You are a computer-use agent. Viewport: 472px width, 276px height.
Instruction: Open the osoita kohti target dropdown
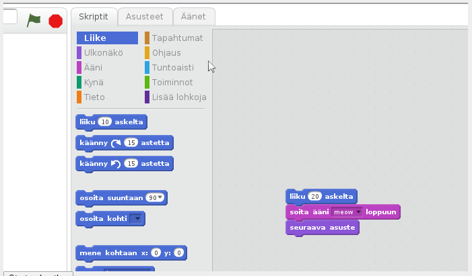click(x=137, y=219)
